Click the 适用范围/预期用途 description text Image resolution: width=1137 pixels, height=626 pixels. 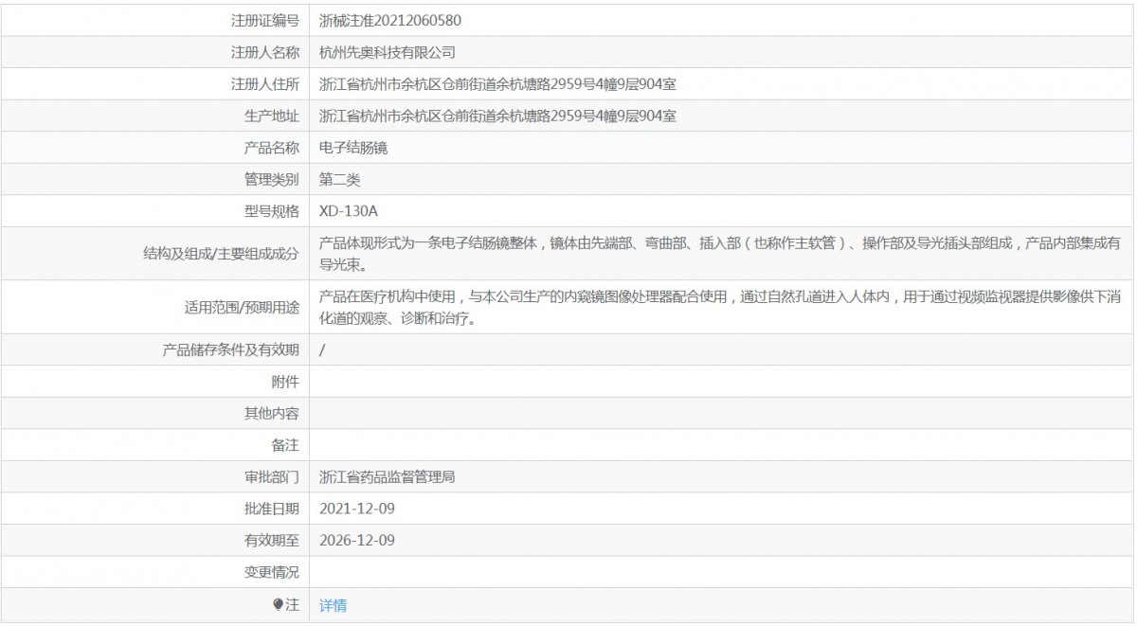pos(720,308)
